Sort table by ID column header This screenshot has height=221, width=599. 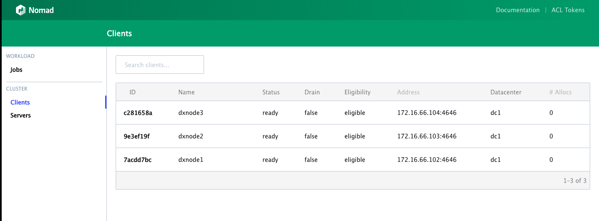click(133, 92)
